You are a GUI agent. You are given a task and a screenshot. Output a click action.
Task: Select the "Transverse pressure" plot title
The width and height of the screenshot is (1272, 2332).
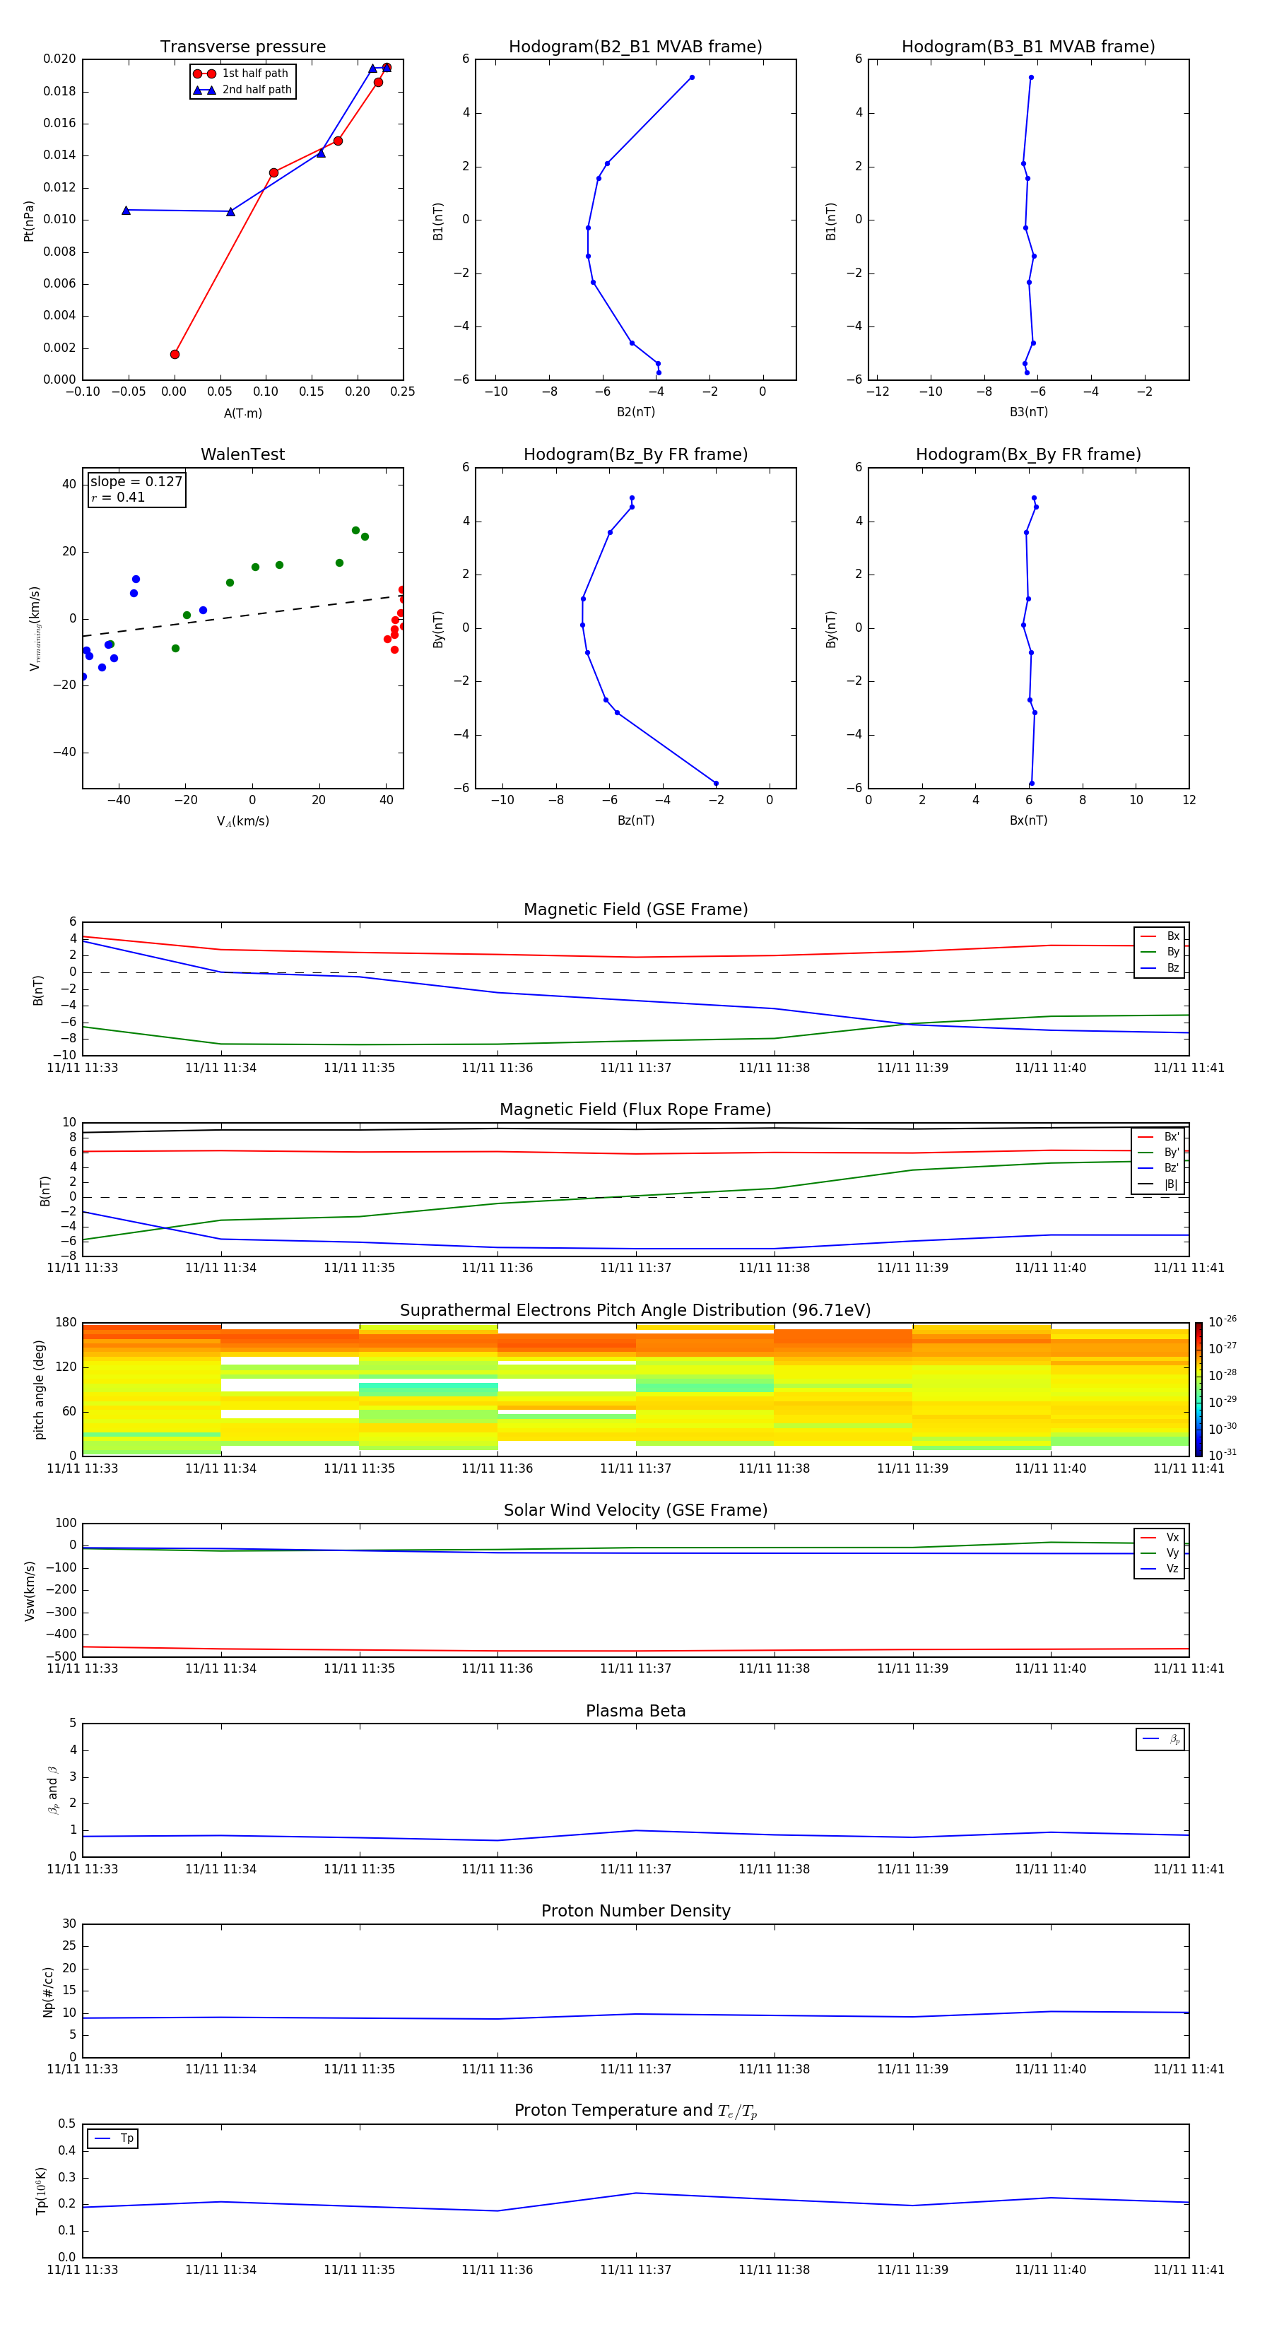coord(242,47)
